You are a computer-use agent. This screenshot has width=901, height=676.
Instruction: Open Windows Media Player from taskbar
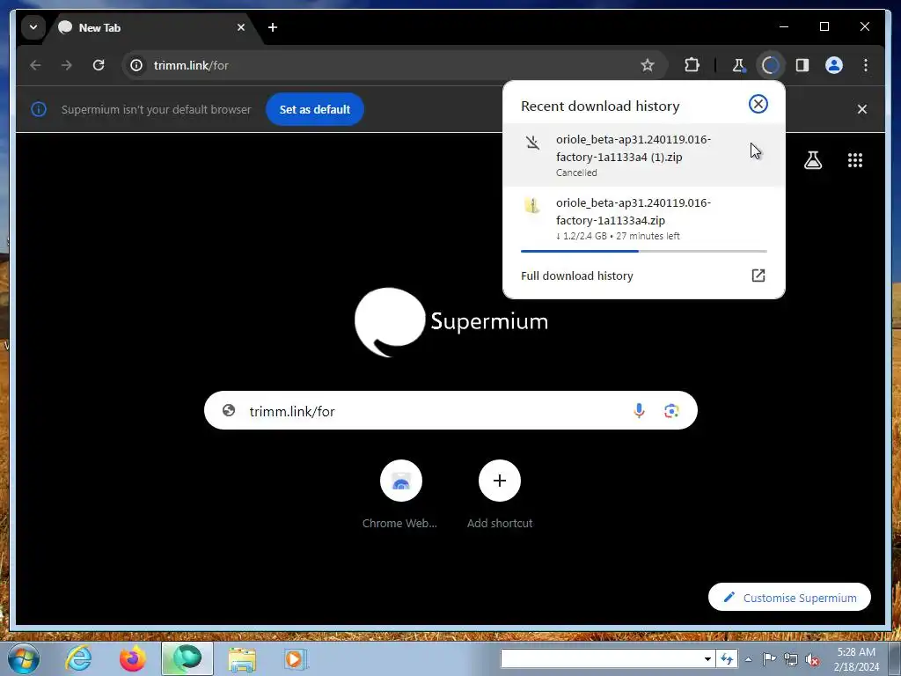click(x=296, y=658)
